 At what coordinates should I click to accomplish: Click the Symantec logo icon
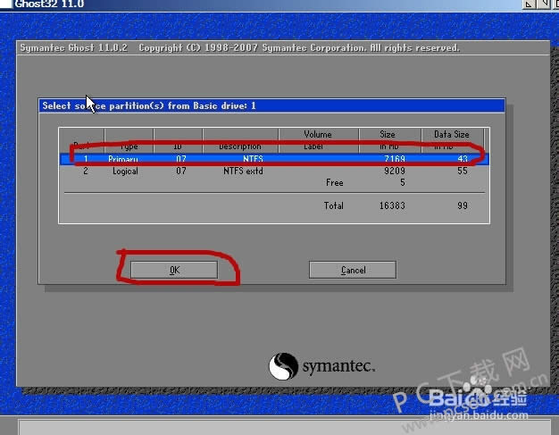(x=283, y=367)
